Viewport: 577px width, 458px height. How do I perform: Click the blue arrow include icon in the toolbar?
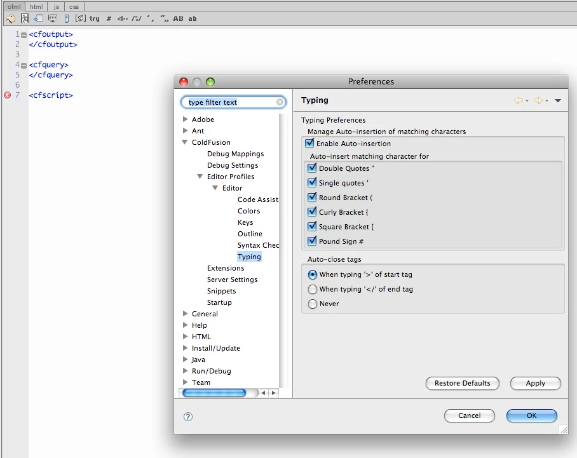click(x=38, y=18)
